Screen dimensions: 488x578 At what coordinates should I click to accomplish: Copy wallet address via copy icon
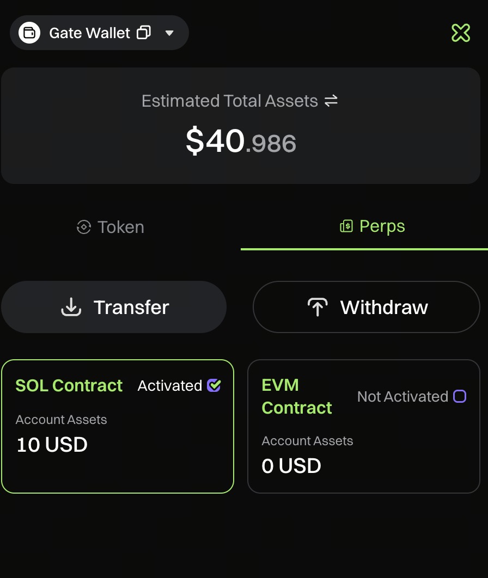tap(144, 33)
